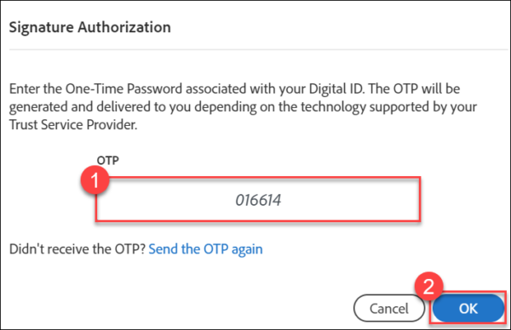511x330 pixels.
Task: Click the word "Authorization" in the header
Action: [x=124, y=27]
